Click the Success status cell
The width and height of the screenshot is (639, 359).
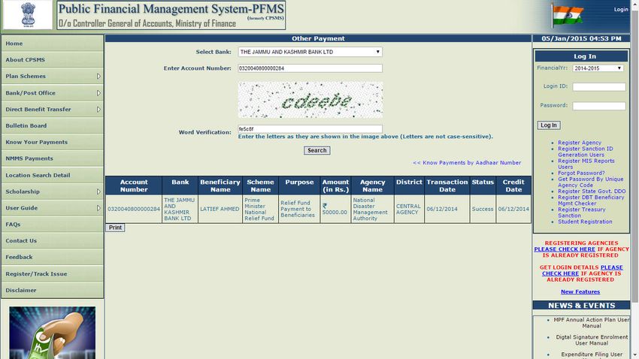483,209
